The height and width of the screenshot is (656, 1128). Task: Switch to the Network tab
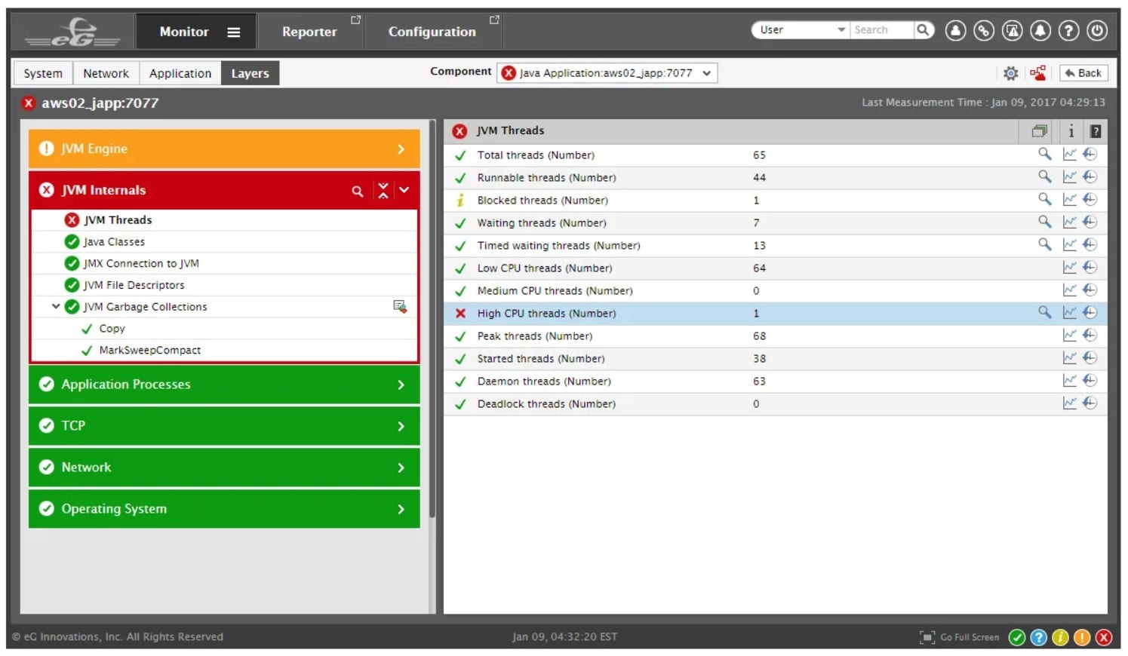click(106, 73)
